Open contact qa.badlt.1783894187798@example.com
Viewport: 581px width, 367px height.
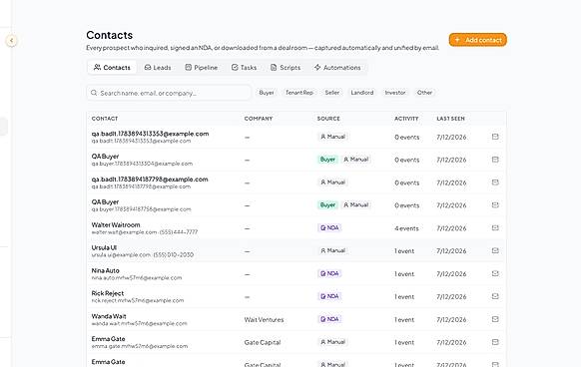pos(150,180)
